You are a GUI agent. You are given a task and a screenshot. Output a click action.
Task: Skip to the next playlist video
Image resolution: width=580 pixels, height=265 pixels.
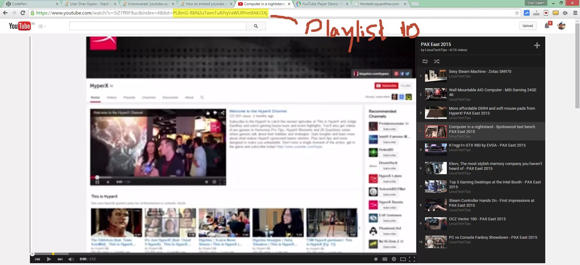click(60, 259)
